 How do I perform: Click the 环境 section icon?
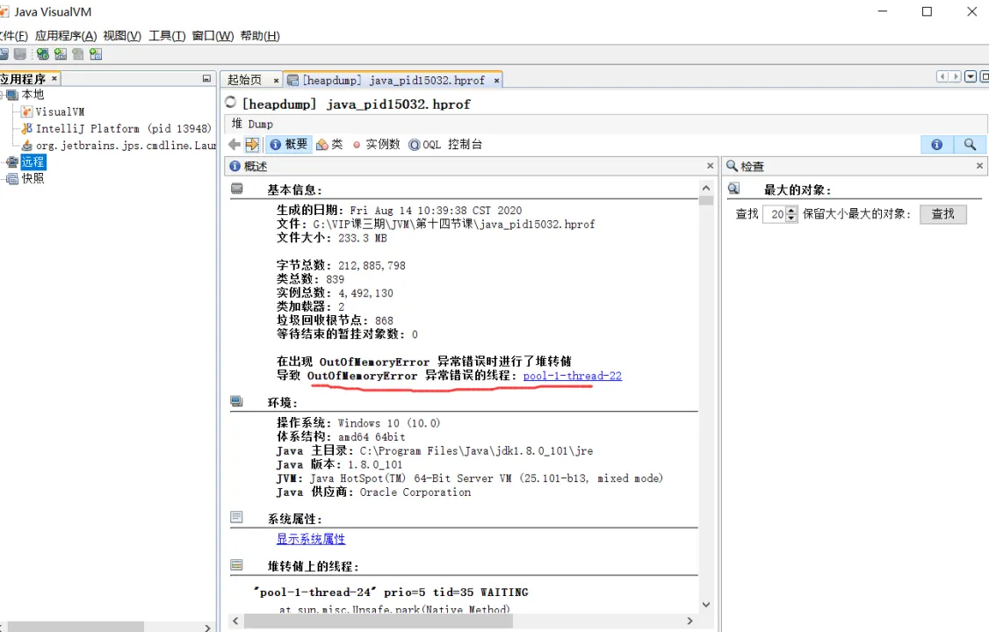point(237,401)
